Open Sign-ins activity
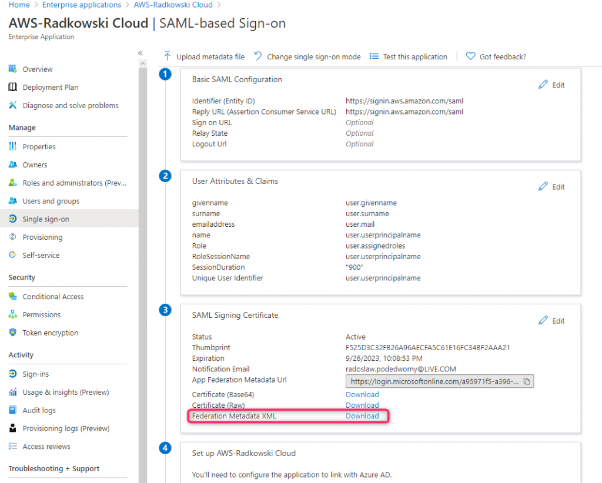This screenshot has height=483, width=602. 36,374
